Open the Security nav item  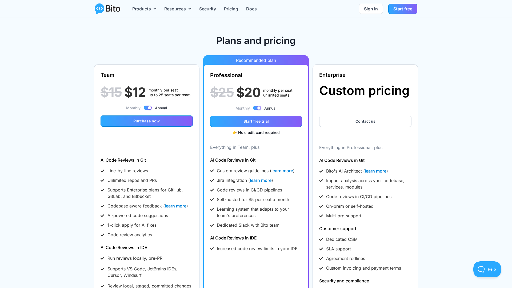[207, 9]
